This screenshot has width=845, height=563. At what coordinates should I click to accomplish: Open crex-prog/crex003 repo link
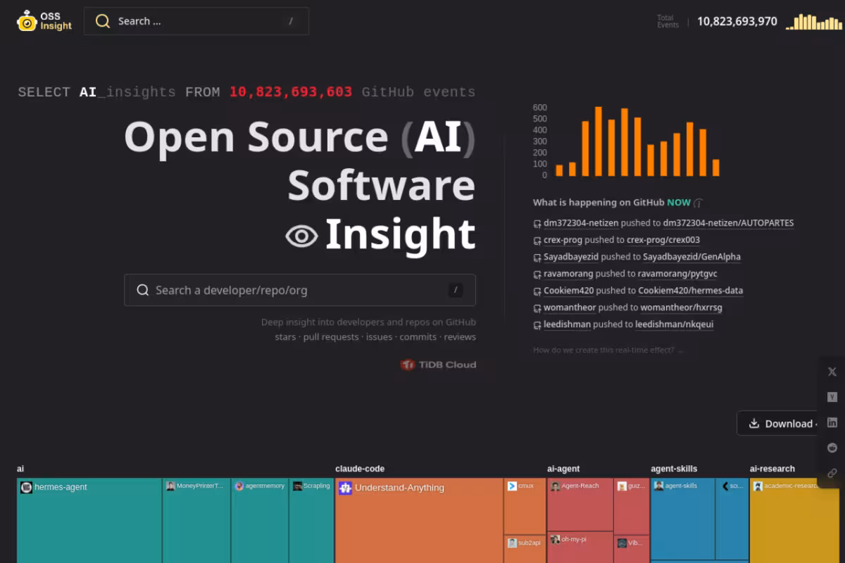point(663,240)
